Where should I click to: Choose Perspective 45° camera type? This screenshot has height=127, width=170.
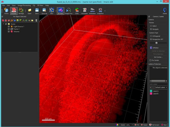click(x=151, y=39)
